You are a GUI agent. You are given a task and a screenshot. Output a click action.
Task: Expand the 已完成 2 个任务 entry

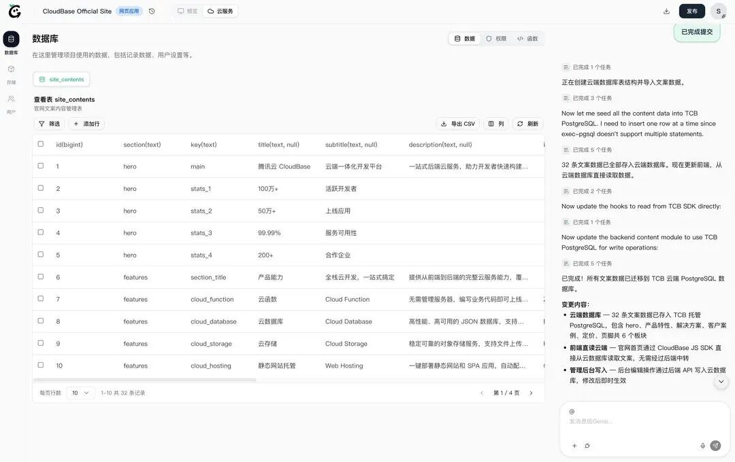click(587, 191)
